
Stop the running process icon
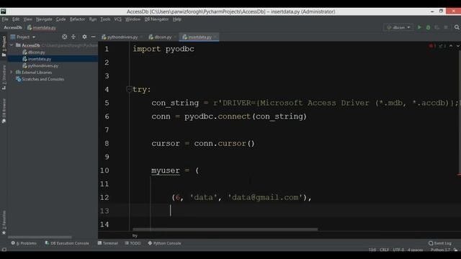[x=446, y=27]
